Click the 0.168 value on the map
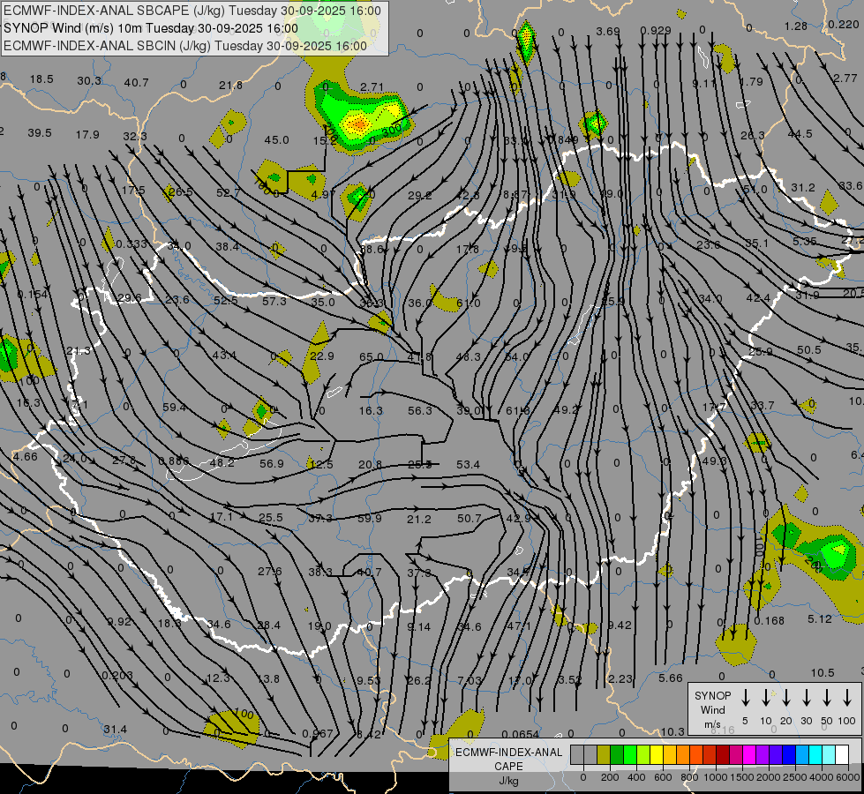This screenshot has height=794, width=864. click(x=770, y=621)
